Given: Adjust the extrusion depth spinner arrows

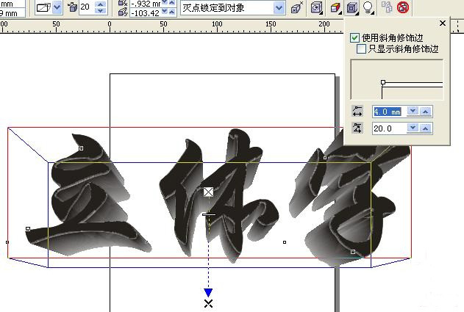Looking at the screenshot, I should point(101,8).
